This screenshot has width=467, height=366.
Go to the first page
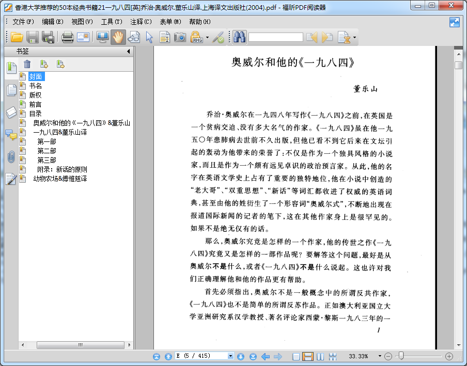click(157, 357)
